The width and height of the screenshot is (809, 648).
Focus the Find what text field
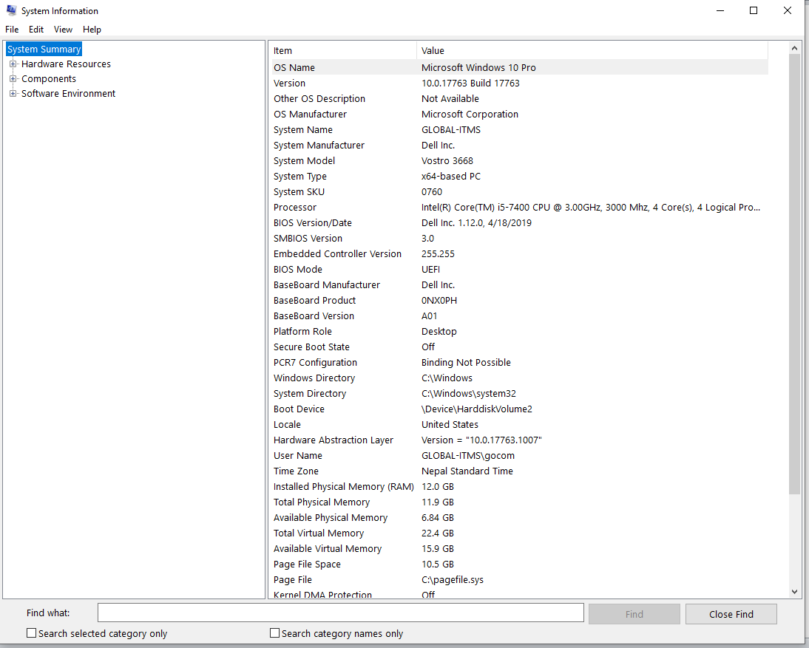click(x=340, y=613)
